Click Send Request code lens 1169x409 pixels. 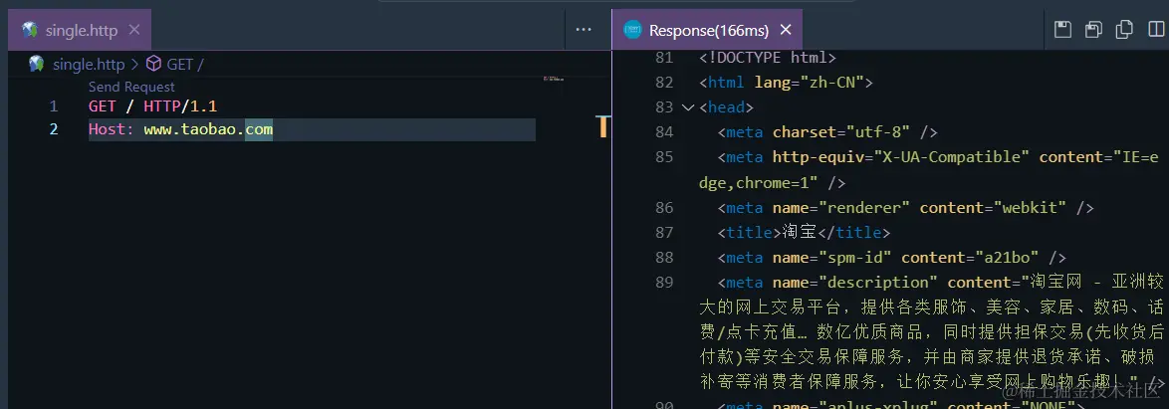tap(131, 88)
